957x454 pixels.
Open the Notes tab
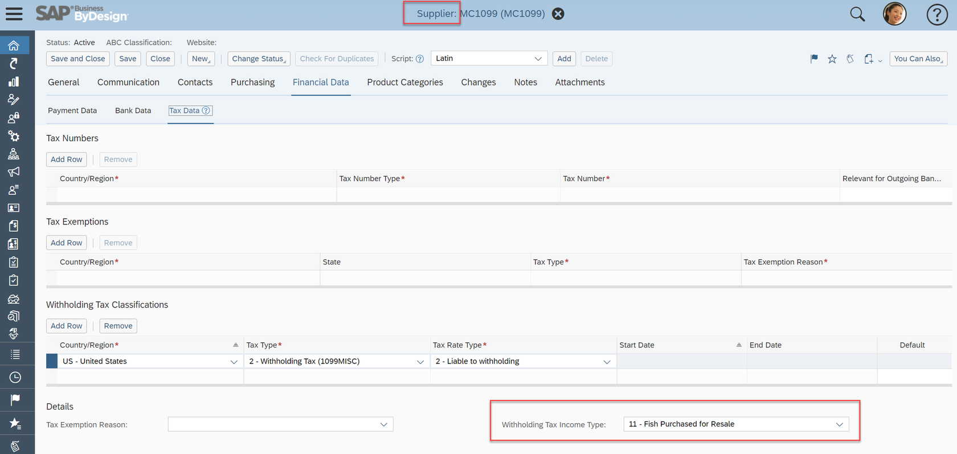pos(525,82)
